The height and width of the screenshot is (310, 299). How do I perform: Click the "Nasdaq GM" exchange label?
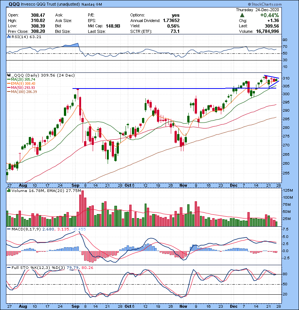coord(92,4)
